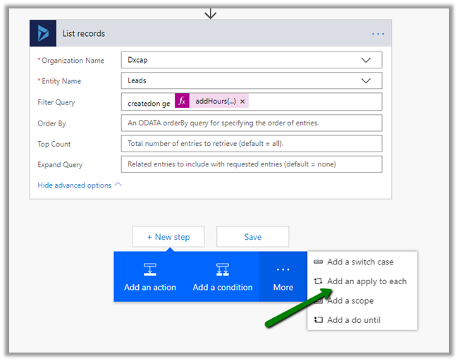Click into the Expand Query field
This screenshot has width=458, height=361.
(252, 164)
